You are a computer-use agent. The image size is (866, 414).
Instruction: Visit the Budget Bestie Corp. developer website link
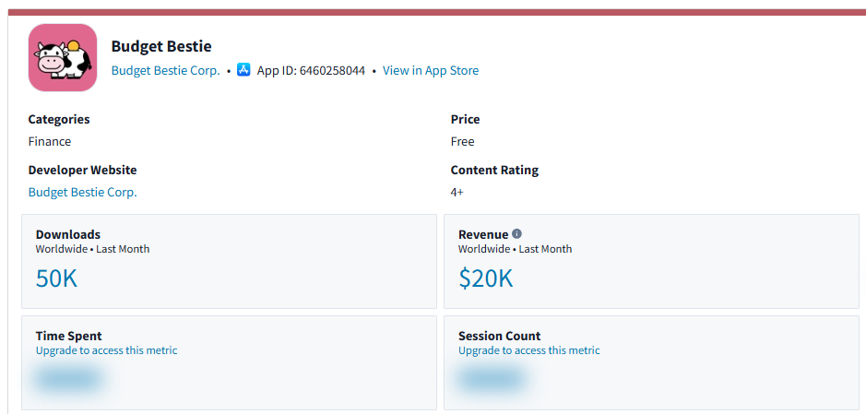pyautogui.click(x=82, y=193)
